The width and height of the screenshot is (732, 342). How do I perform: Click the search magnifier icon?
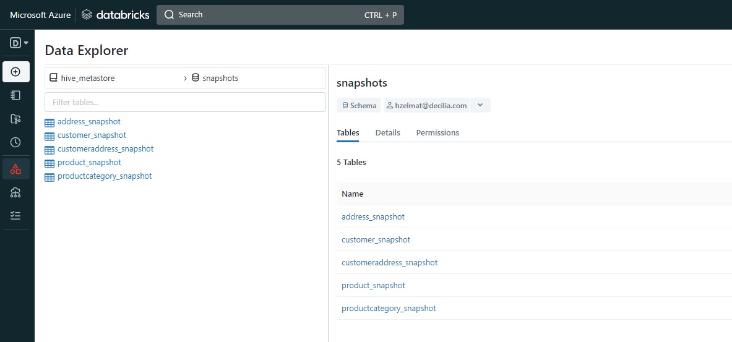tap(169, 15)
